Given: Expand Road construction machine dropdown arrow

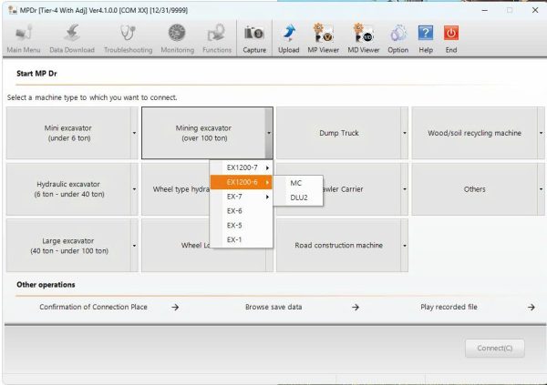Looking at the screenshot, I should pos(404,246).
